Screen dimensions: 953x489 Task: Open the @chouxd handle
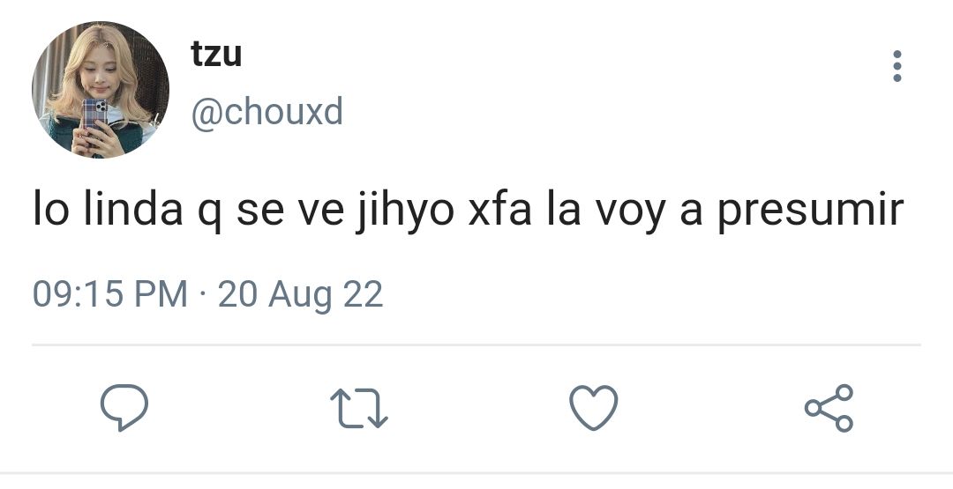(x=267, y=112)
